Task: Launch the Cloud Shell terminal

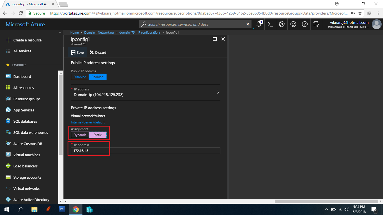Action: click(x=270, y=24)
